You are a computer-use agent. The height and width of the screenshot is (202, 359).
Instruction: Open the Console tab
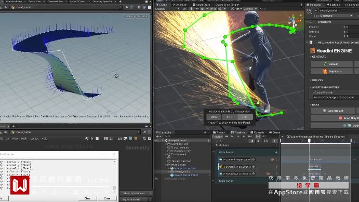(257, 132)
